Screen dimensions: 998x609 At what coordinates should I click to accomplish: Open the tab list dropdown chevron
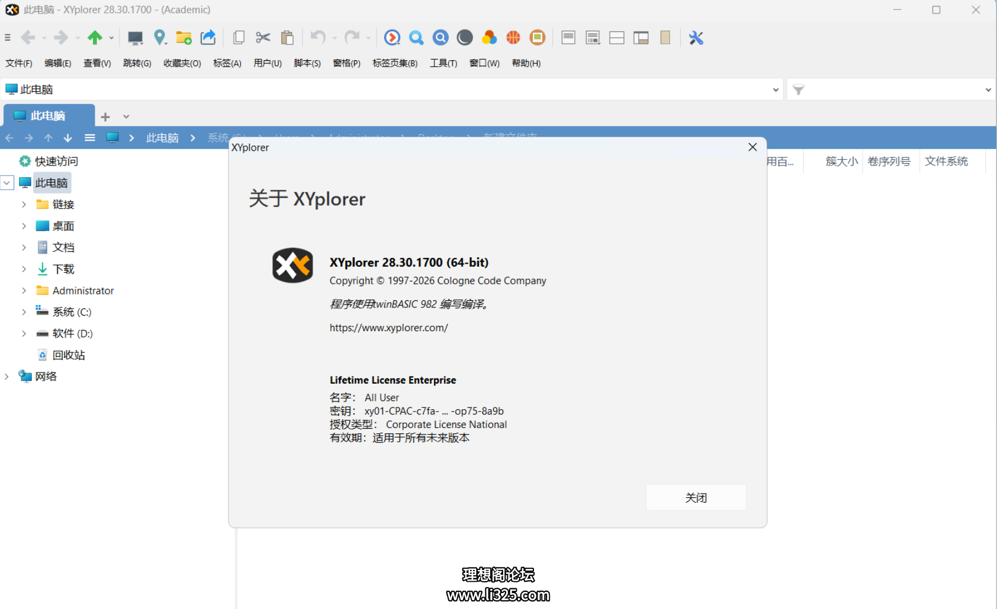(x=126, y=116)
